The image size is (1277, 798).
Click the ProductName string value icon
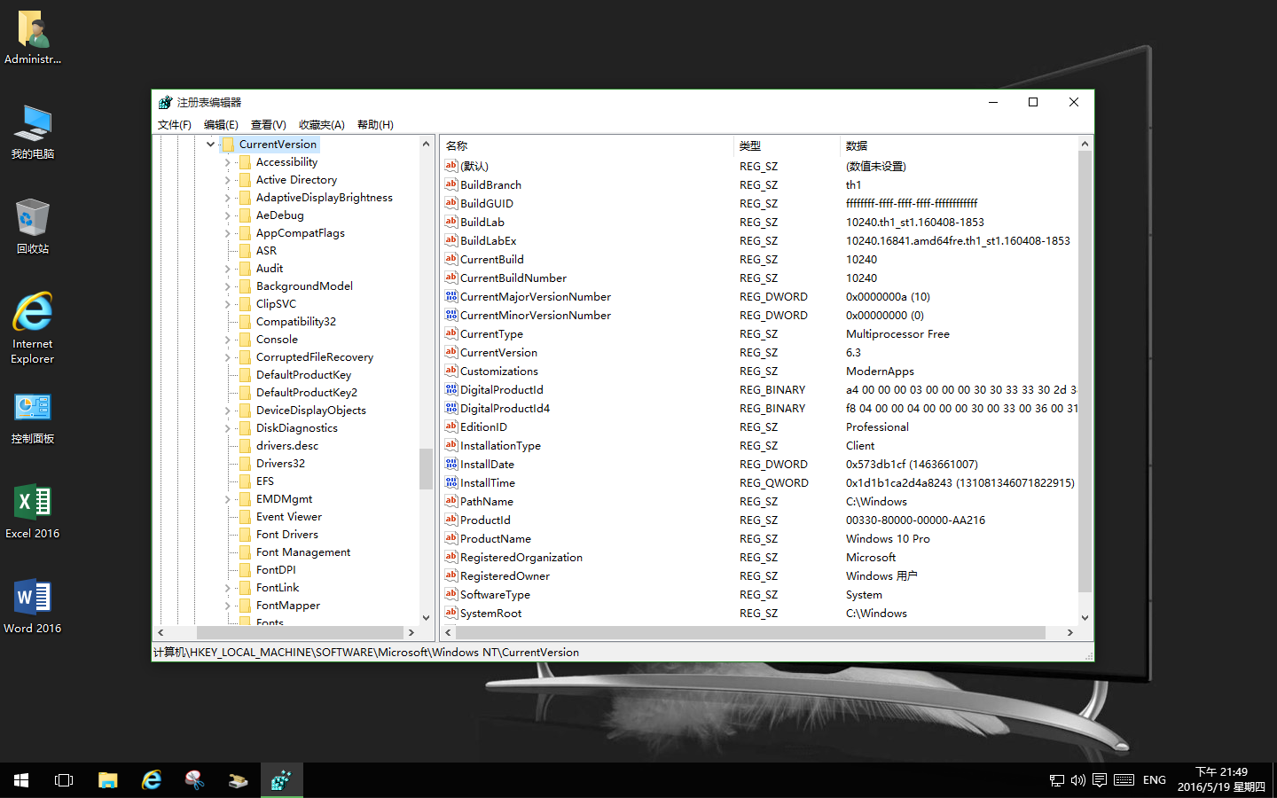pyautogui.click(x=450, y=538)
